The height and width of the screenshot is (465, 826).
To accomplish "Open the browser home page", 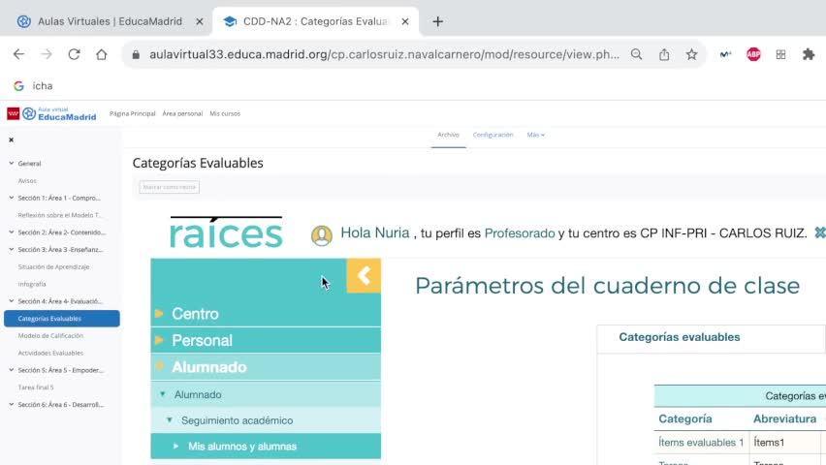I will 101,54.
